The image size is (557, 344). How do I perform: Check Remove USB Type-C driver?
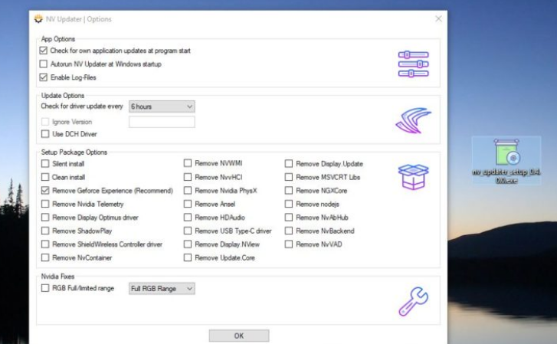tap(188, 231)
